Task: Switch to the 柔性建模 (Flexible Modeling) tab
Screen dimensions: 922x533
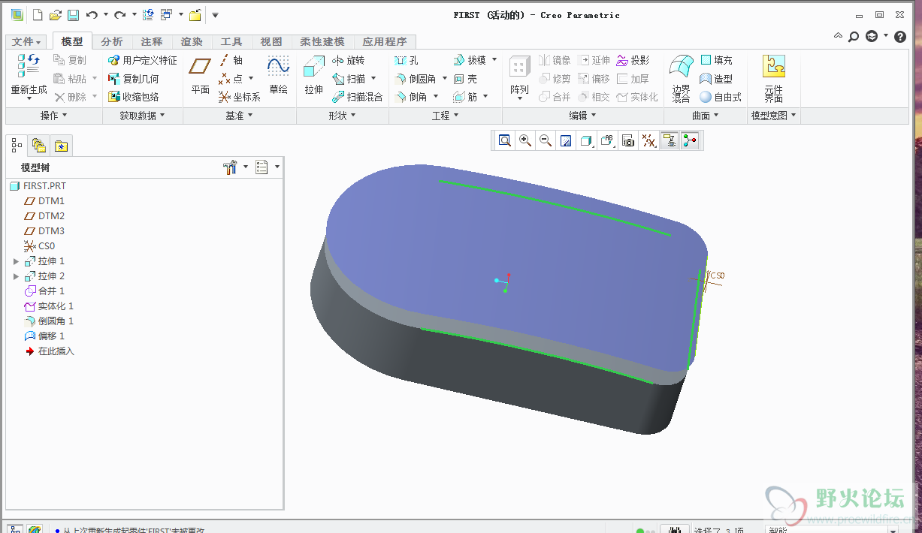Action: click(322, 42)
